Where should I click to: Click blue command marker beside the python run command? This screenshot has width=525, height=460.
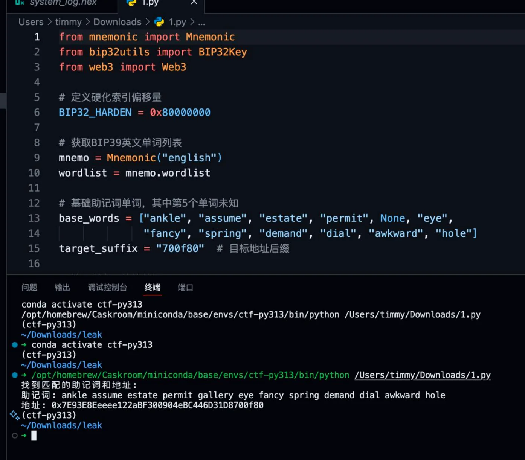[15, 375]
